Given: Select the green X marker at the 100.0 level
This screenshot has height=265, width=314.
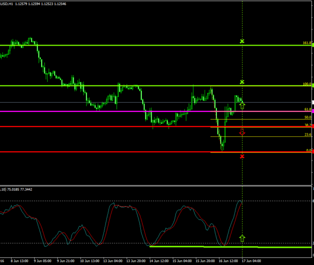Looking at the screenshot, I should tap(242, 82).
